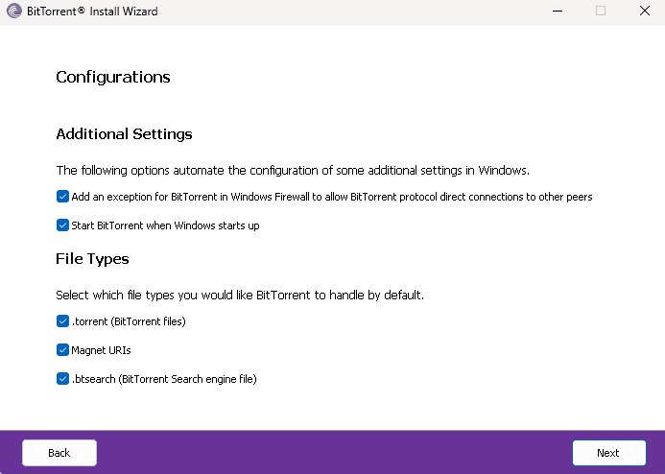Close the BitTorrent Install Wizard
665x474 pixels.
(644, 12)
